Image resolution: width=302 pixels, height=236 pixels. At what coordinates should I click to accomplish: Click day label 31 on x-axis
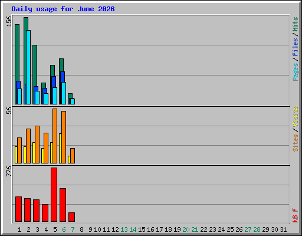(283, 230)
